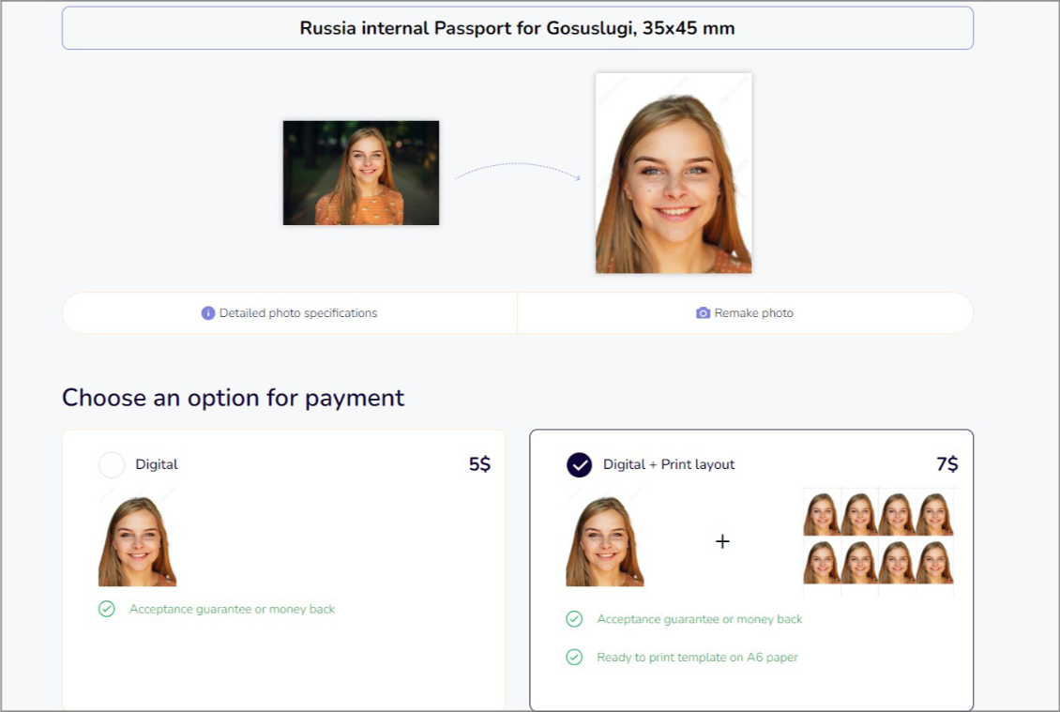Click 'Ready to print template on A6 paper'
This screenshot has width=1060, height=712.
pyautogui.click(x=697, y=658)
